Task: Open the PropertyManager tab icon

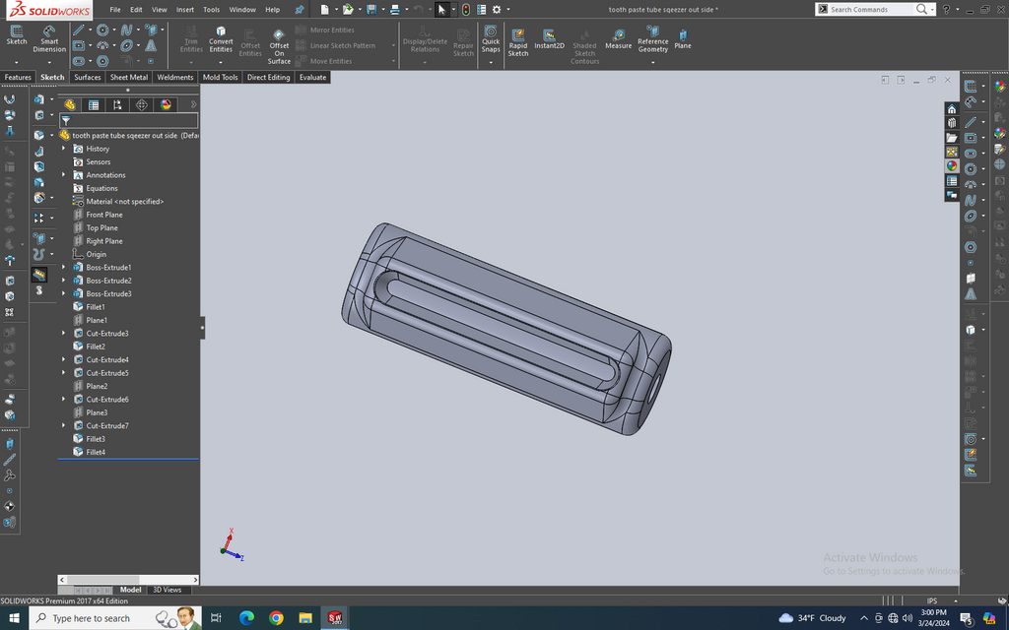Action: [94, 104]
